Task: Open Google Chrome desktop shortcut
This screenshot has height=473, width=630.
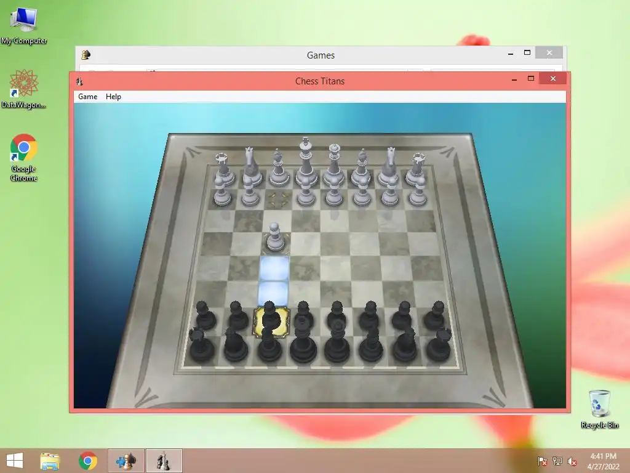Action: [24, 158]
